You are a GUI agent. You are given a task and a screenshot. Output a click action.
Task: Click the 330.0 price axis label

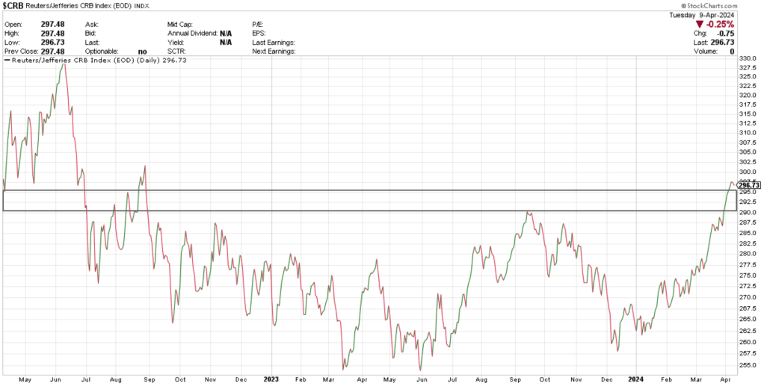pos(748,58)
